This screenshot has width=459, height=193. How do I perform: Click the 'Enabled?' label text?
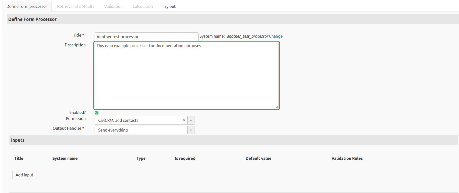(x=77, y=112)
